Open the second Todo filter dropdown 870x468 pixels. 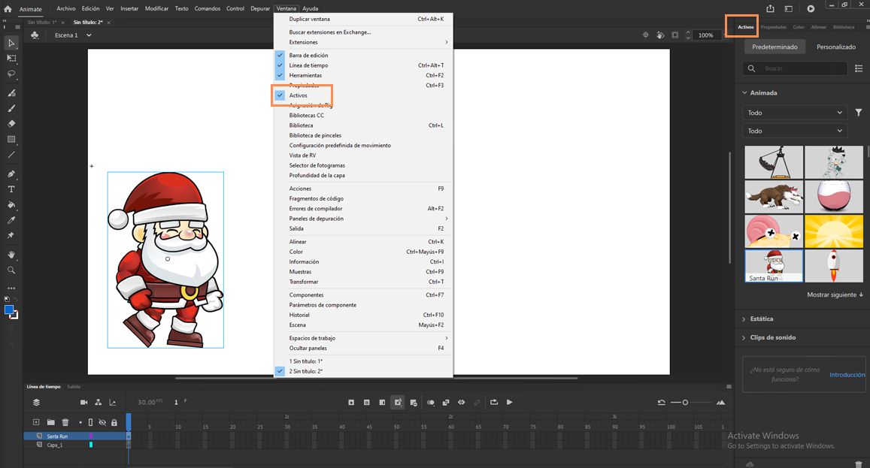pos(794,131)
